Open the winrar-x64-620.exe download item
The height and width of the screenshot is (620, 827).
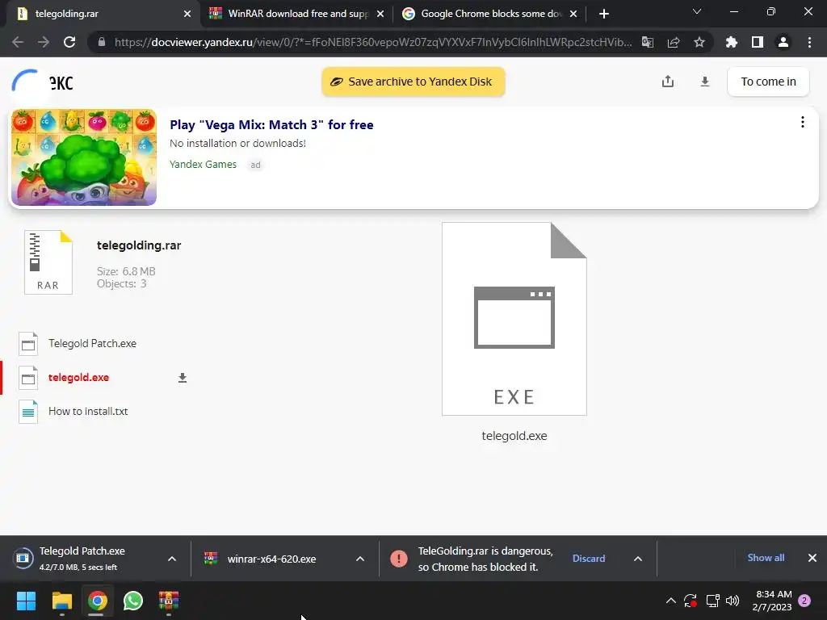[x=271, y=559]
